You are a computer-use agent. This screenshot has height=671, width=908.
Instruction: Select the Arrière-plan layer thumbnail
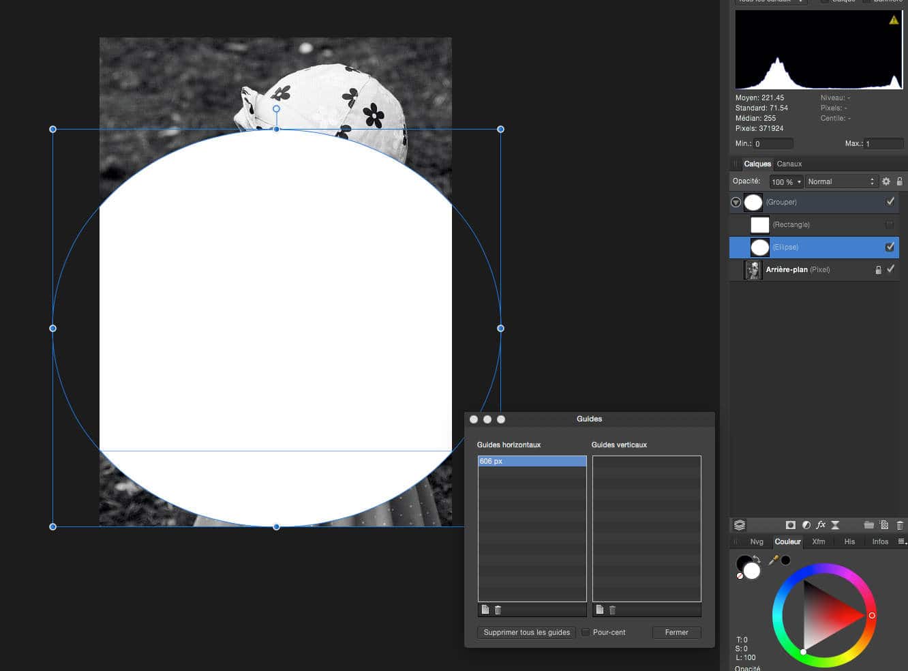pyautogui.click(x=753, y=270)
